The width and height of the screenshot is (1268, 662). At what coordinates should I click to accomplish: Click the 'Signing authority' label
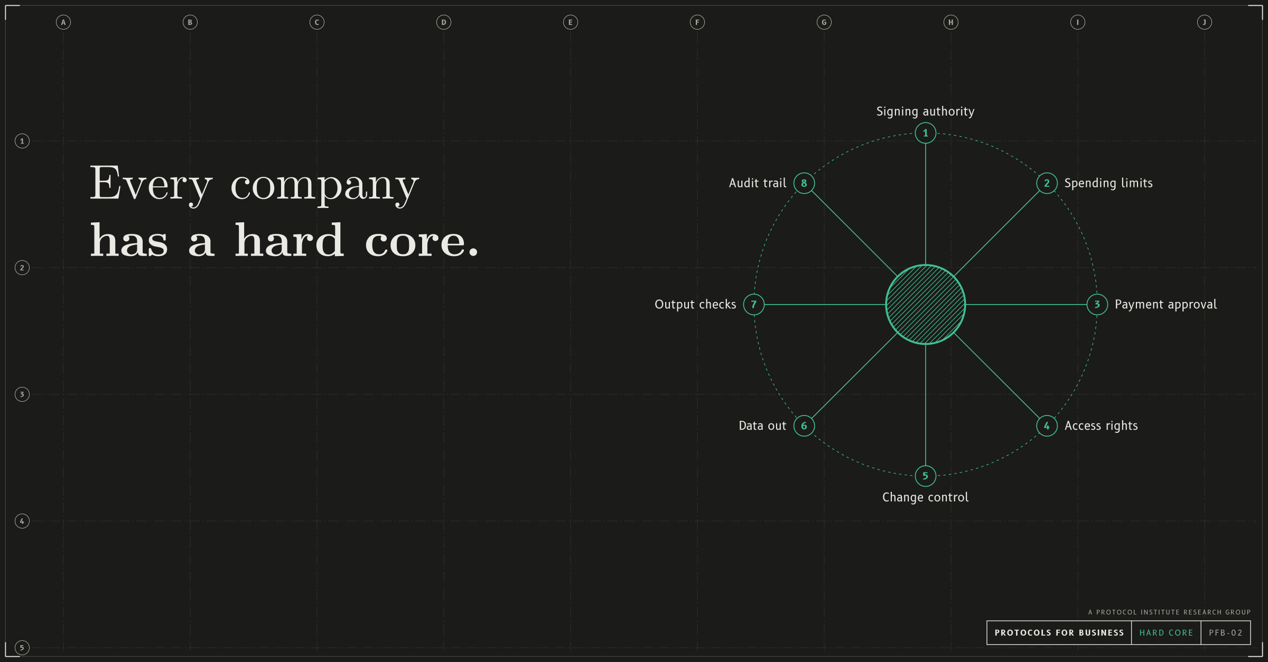(x=925, y=111)
